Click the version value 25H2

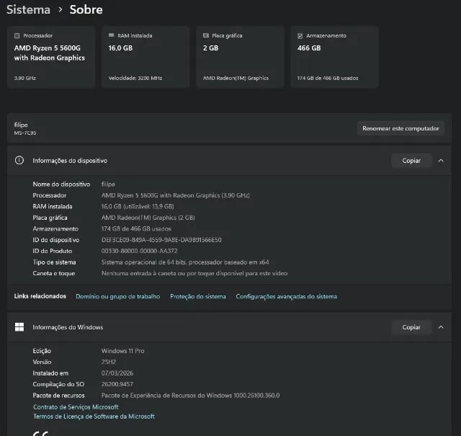pyautogui.click(x=109, y=362)
